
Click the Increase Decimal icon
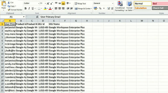[x=109, y=8]
